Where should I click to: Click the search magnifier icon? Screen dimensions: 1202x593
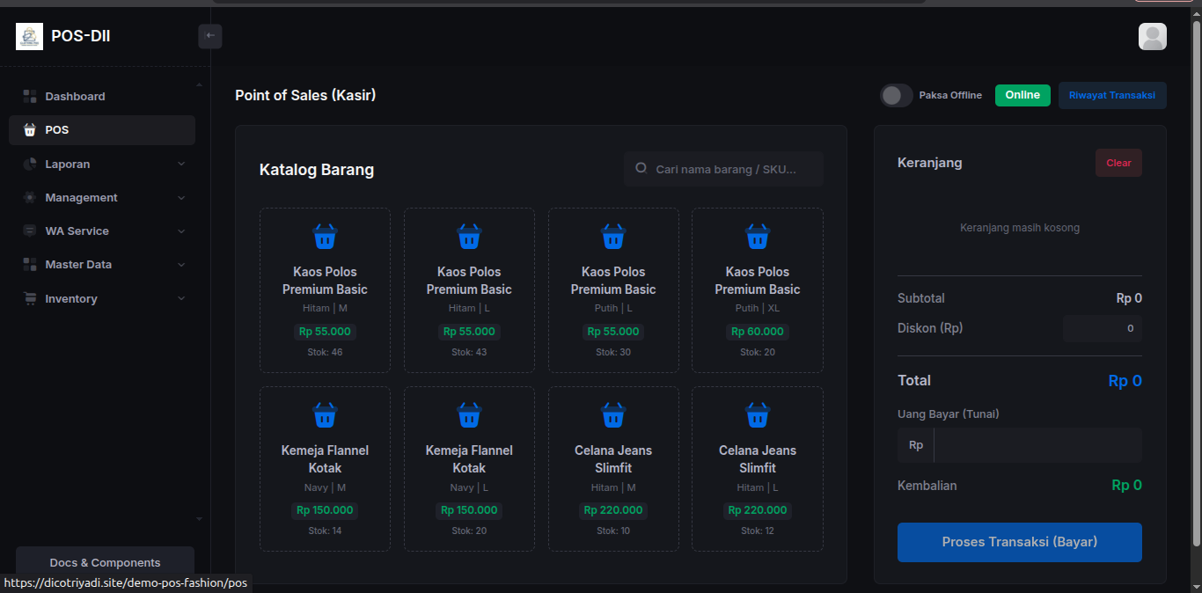(641, 168)
